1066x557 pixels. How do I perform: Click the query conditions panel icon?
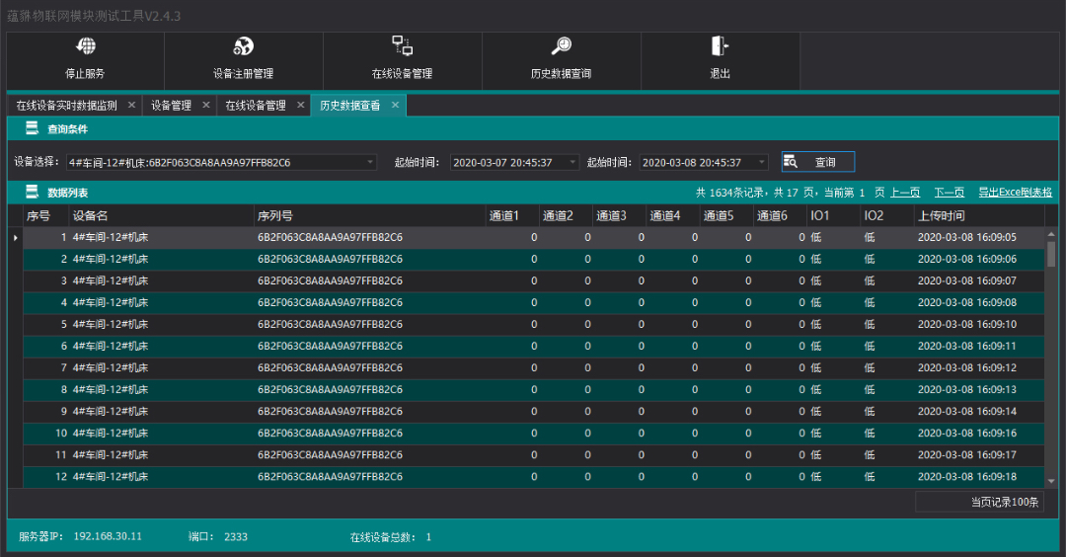click(x=32, y=128)
